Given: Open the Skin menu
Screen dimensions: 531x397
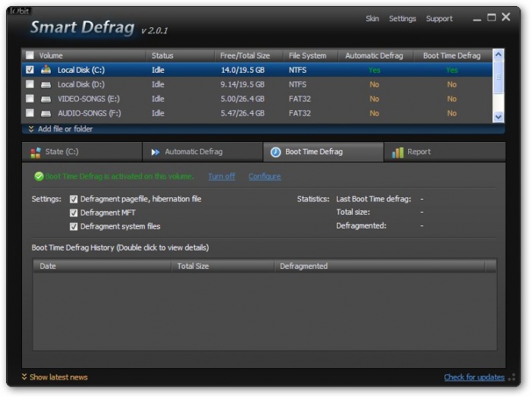Looking at the screenshot, I should (372, 19).
